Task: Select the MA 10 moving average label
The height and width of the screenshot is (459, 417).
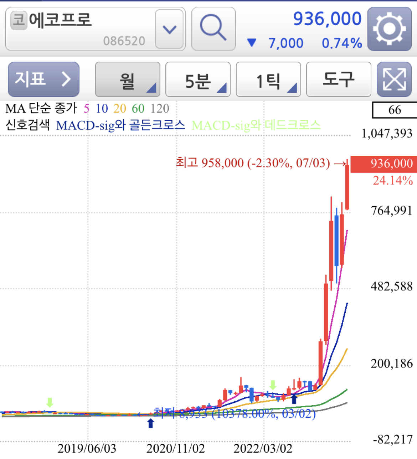Action: (x=102, y=108)
